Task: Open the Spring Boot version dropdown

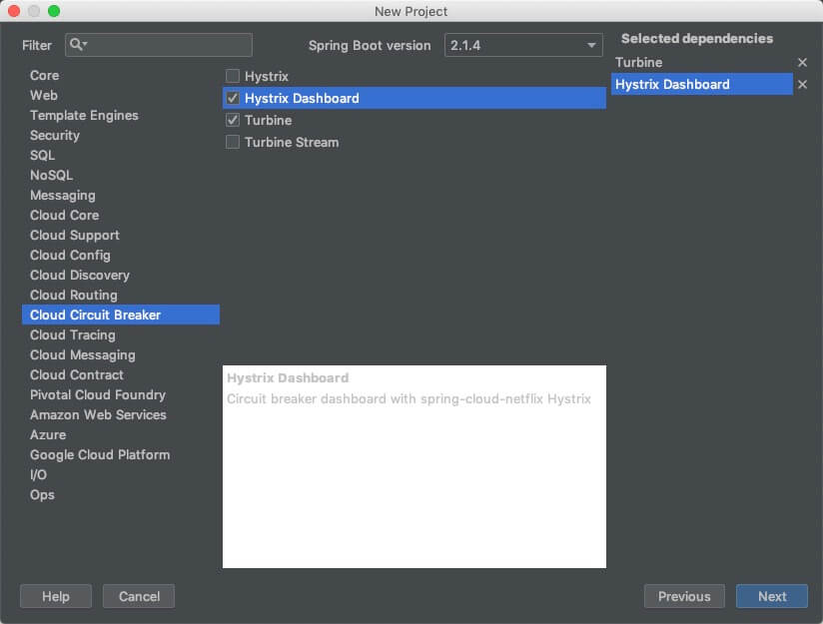Action: 523,45
